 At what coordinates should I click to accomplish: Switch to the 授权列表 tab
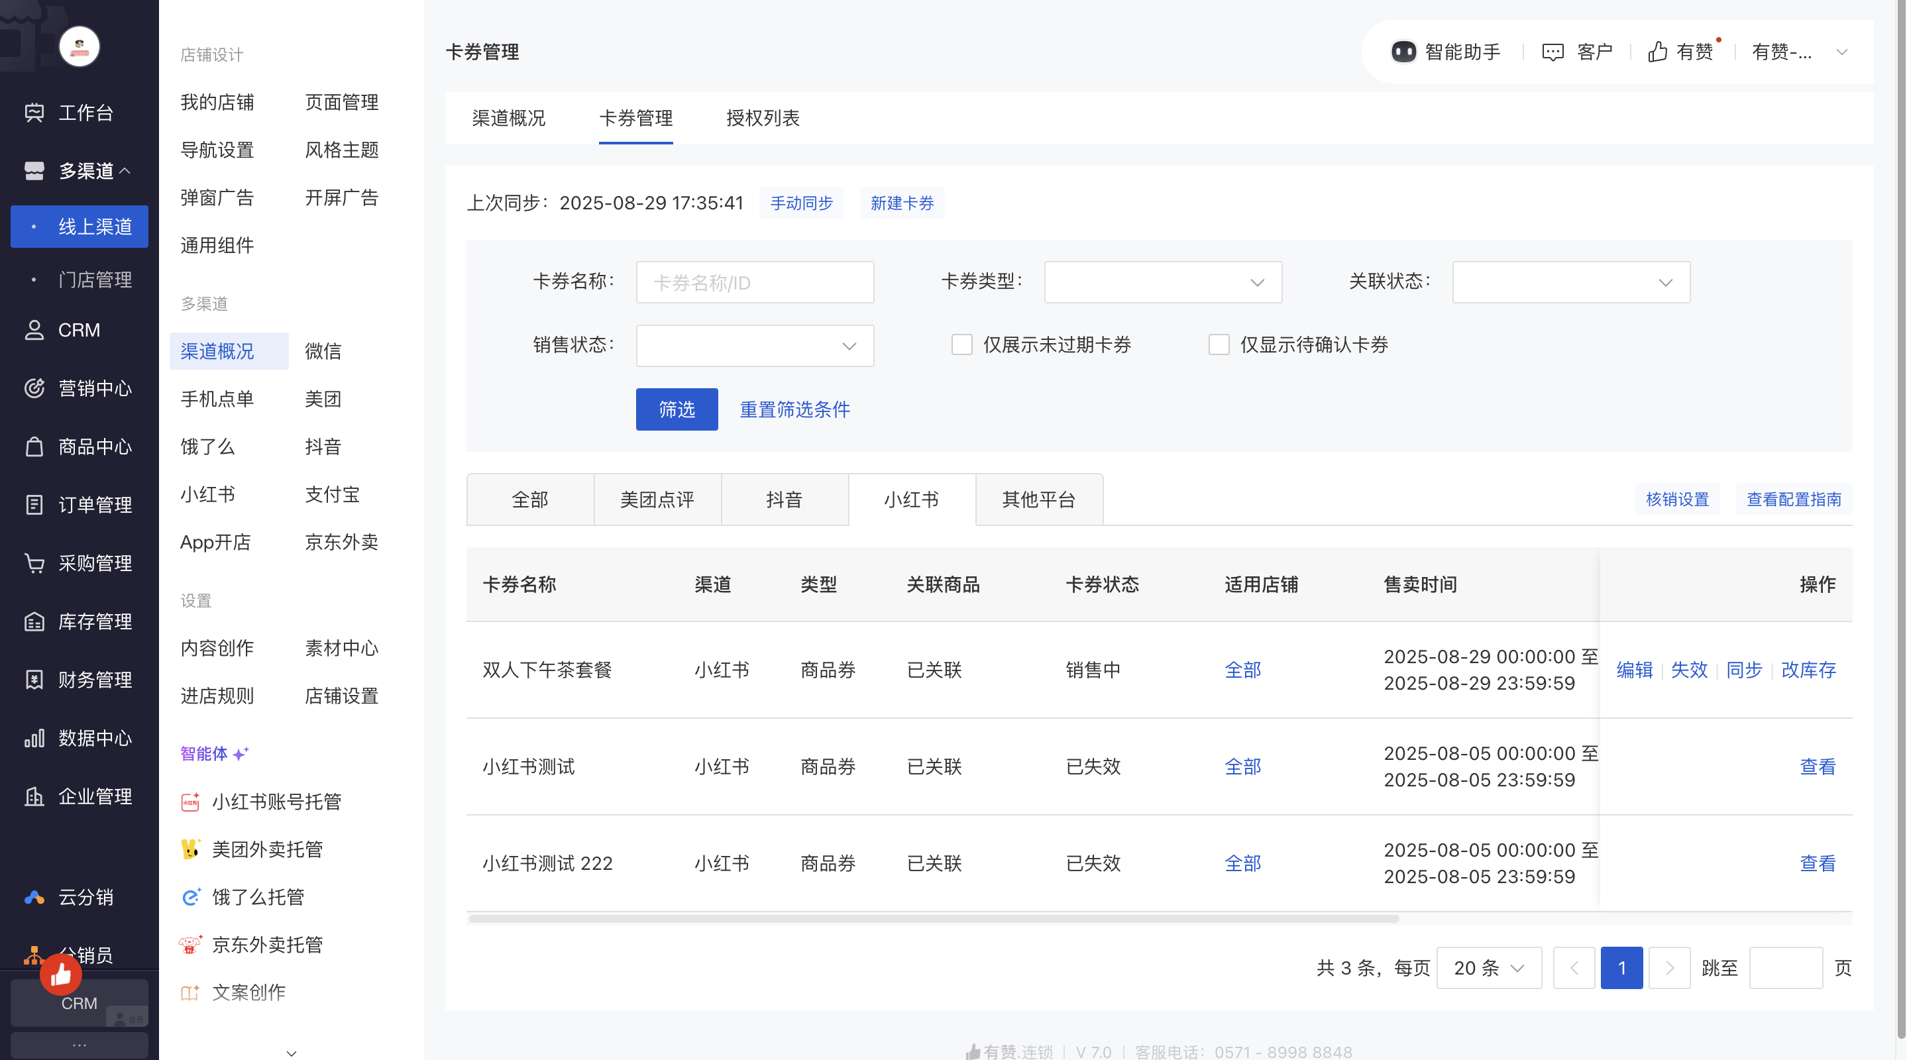click(x=763, y=119)
